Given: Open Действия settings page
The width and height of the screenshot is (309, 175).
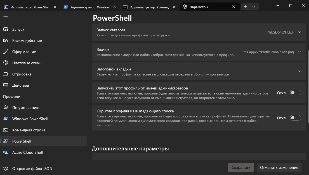Looking at the screenshot, I should [43, 85].
